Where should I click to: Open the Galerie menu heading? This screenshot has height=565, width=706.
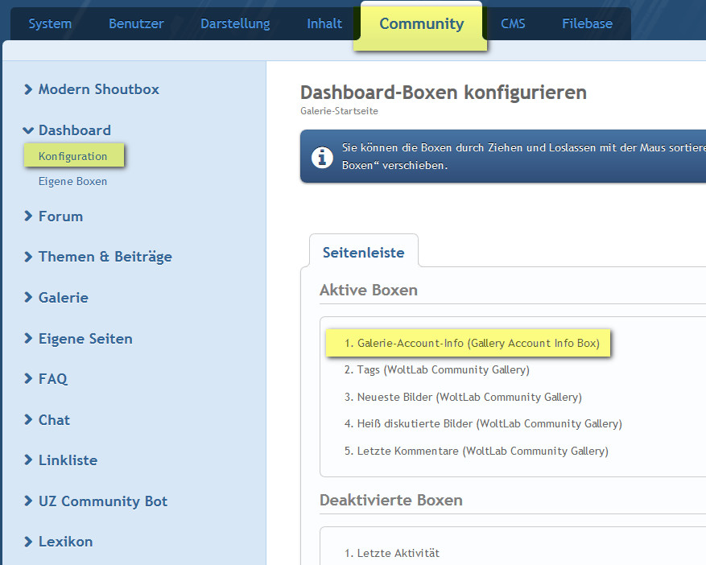[64, 298]
